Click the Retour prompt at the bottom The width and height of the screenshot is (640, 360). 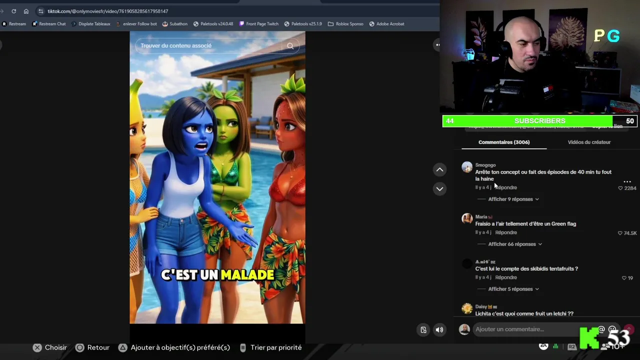[x=92, y=347]
